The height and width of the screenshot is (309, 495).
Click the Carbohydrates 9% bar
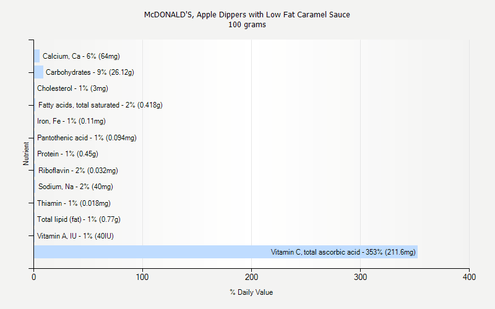[x=38, y=72]
